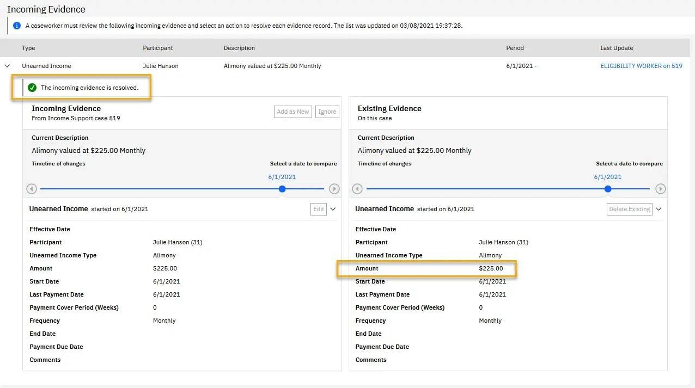Step Incoming Evidence timeline back with left arrow
This screenshot has height=388, width=695.
click(32, 189)
